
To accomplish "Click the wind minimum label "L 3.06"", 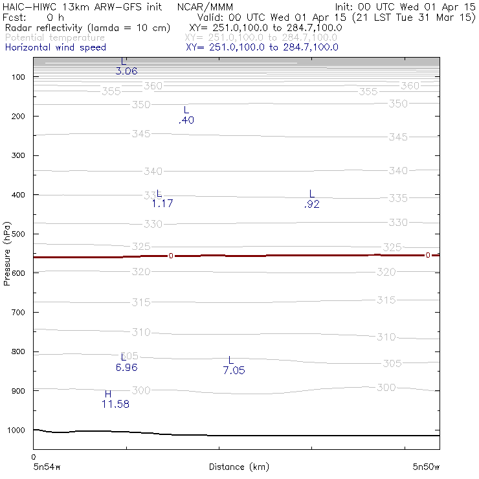I will [x=126, y=66].
